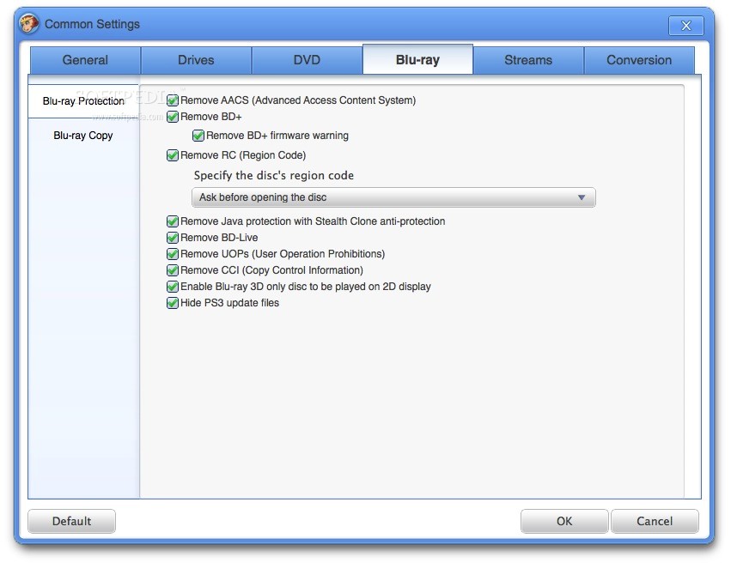Toggle Remove Java protection with Stealth Clone

[x=172, y=221]
